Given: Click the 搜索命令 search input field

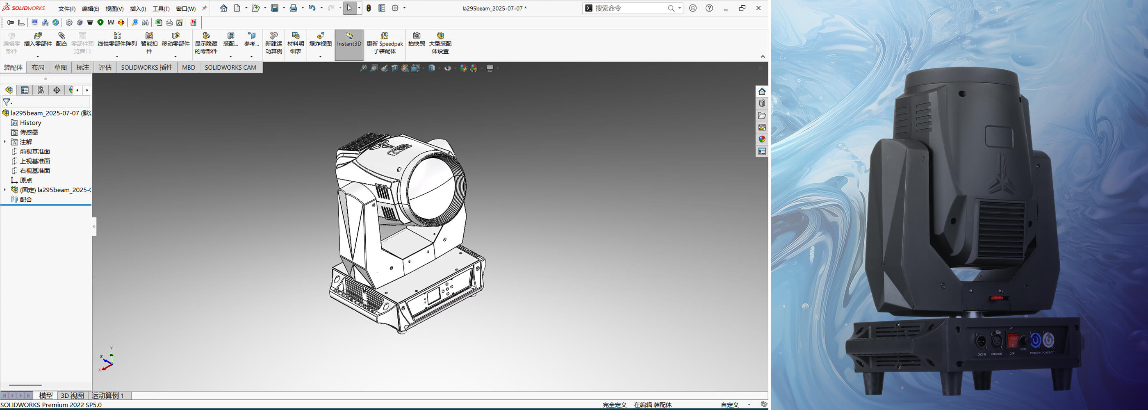Looking at the screenshot, I should tap(629, 8).
